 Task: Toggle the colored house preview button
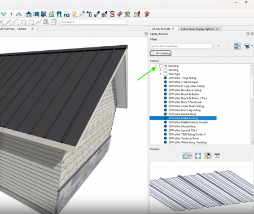click(x=208, y=156)
